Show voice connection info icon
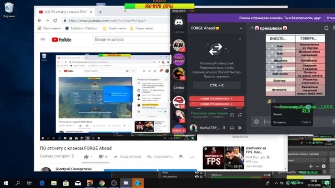 click(x=232, y=115)
